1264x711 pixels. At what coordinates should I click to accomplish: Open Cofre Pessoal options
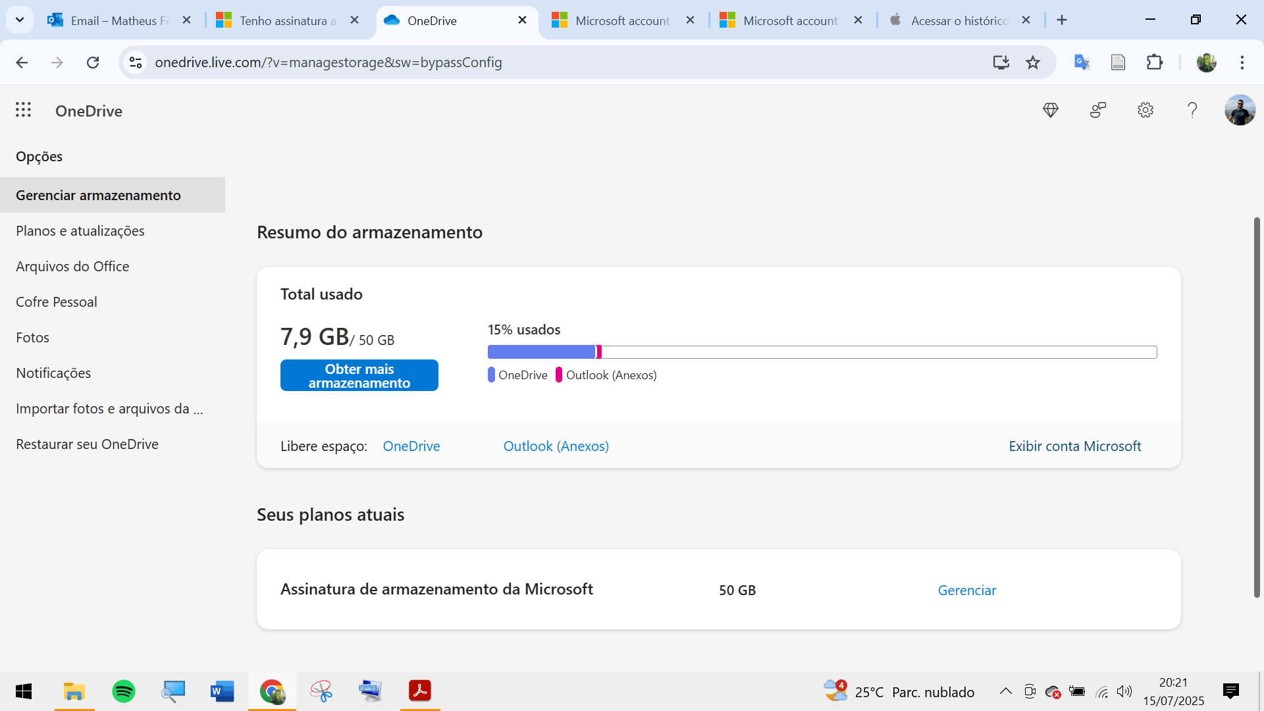(57, 302)
